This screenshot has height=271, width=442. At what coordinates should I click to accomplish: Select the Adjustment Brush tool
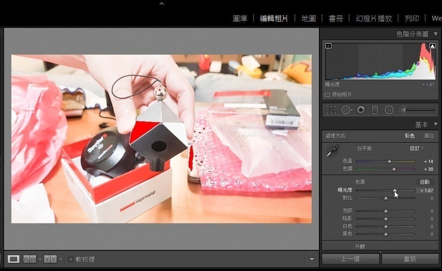point(403,109)
